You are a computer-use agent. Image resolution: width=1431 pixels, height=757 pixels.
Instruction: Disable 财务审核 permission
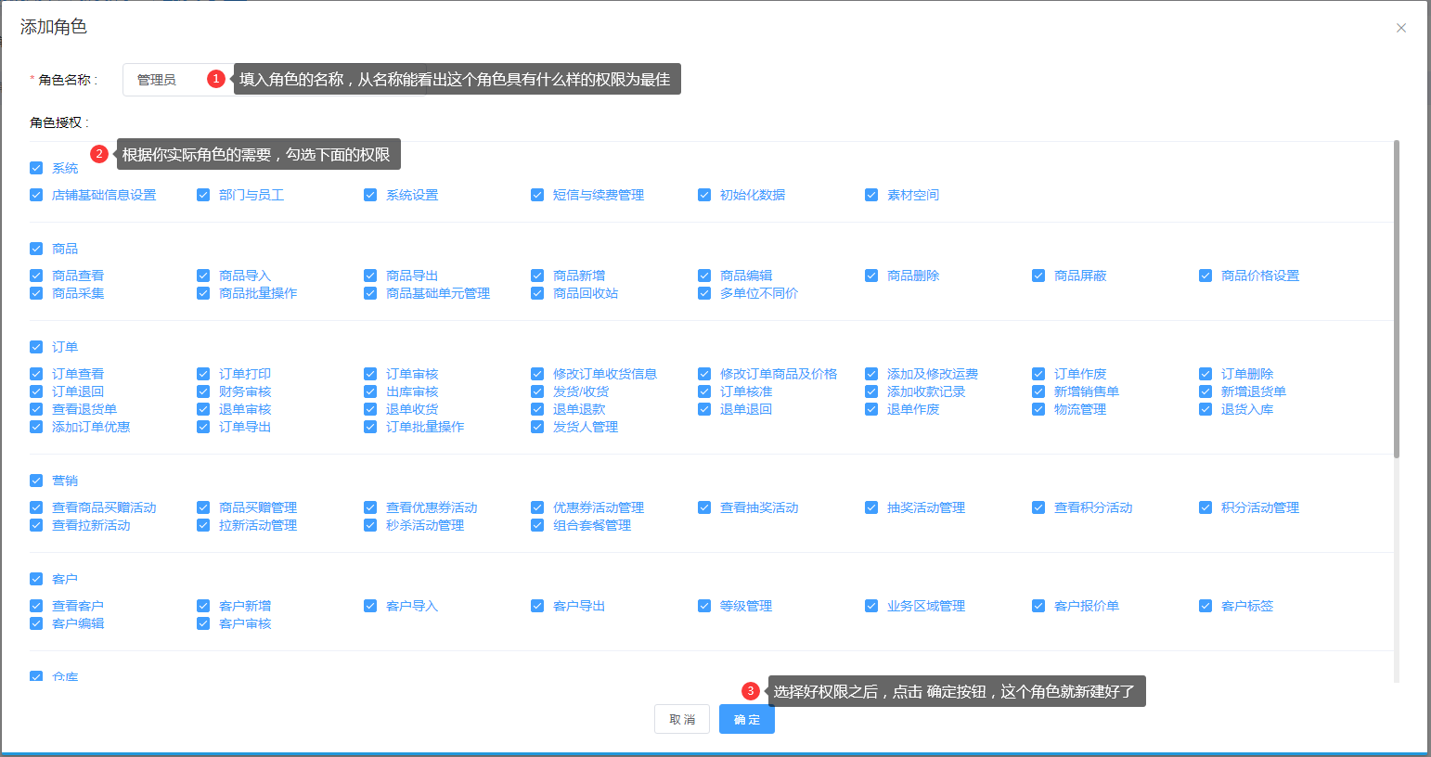[x=203, y=391]
